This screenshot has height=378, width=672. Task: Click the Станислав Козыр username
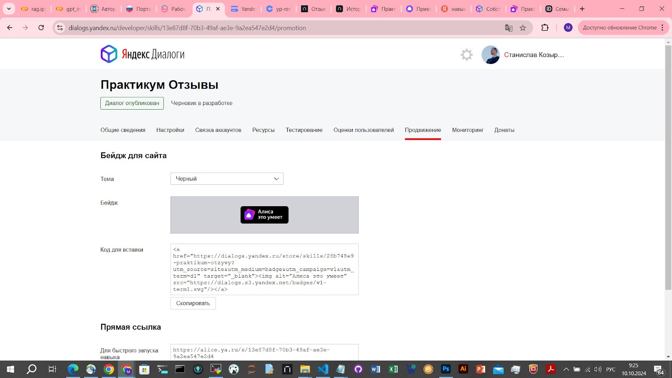534,55
